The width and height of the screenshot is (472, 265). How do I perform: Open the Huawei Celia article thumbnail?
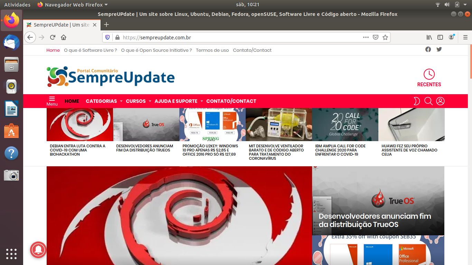[x=412, y=125]
